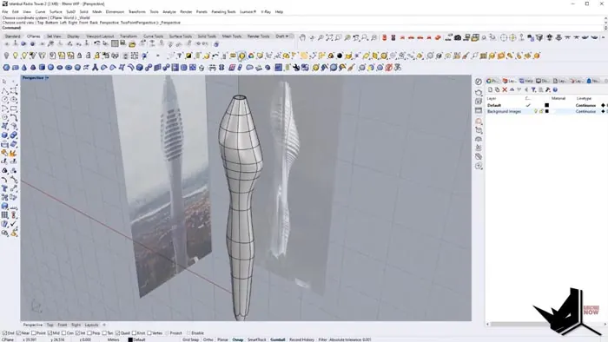The width and height of the screenshot is (608, 342).
Task: Click the camera icon in top toolbar
Action: click(458, 37)
